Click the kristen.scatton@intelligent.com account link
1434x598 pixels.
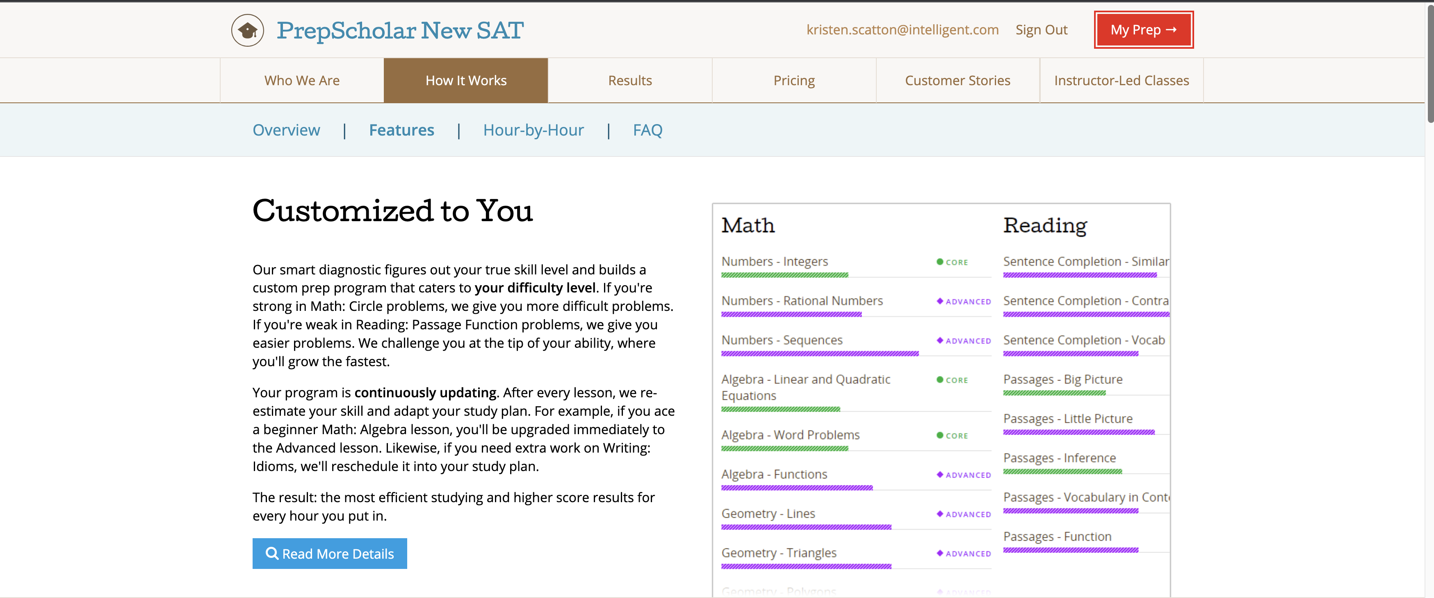coord(903,30)
